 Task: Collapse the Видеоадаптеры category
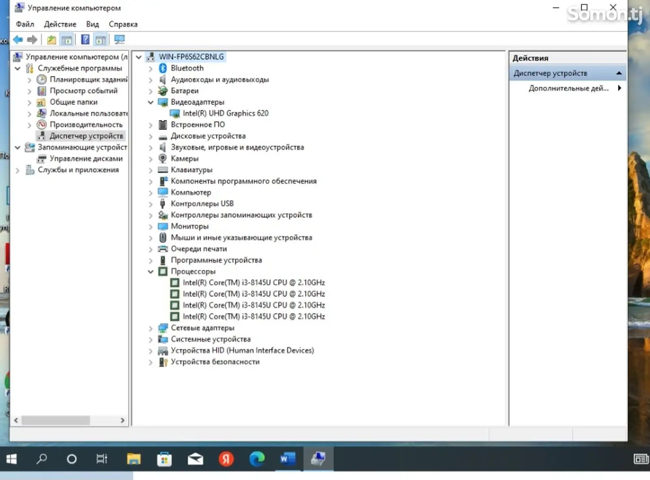point(151,102)
